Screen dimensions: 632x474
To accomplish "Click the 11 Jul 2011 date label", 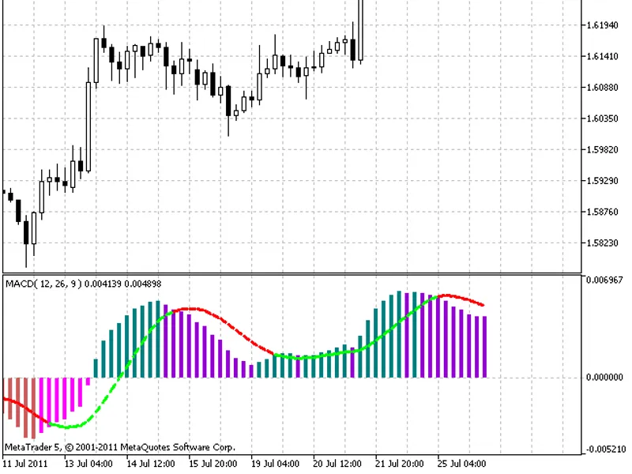I will [25, 464].
